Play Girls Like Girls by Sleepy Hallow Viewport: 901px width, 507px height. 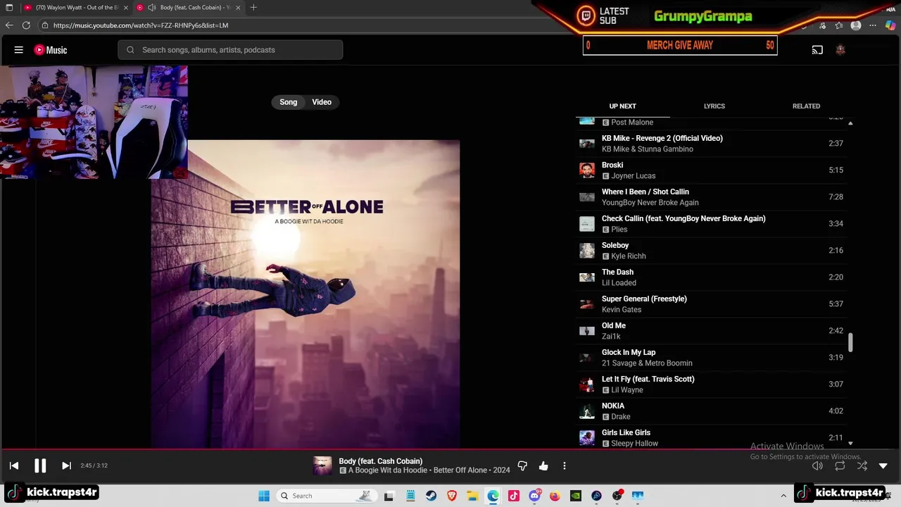click(711, 437)
